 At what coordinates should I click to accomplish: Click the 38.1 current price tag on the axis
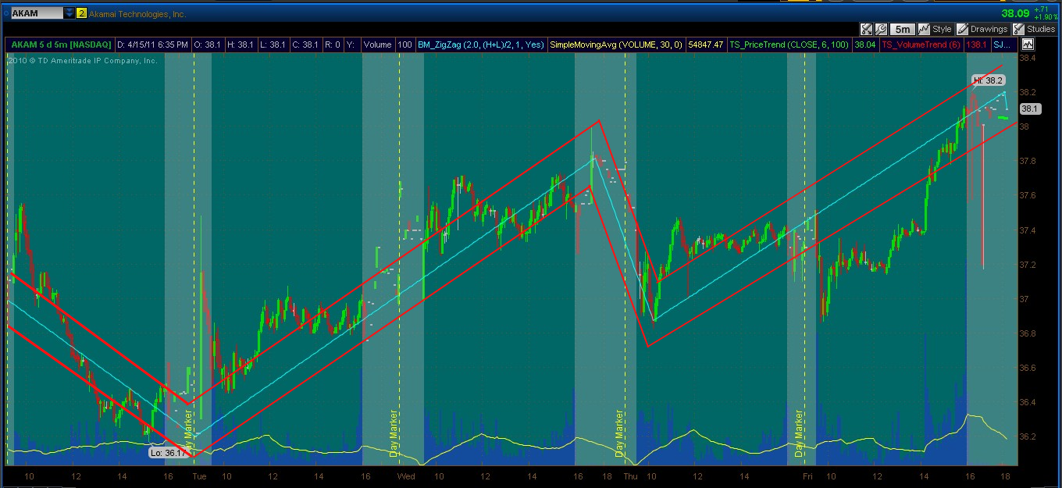pyautogui.click(x=1029, y=109)
